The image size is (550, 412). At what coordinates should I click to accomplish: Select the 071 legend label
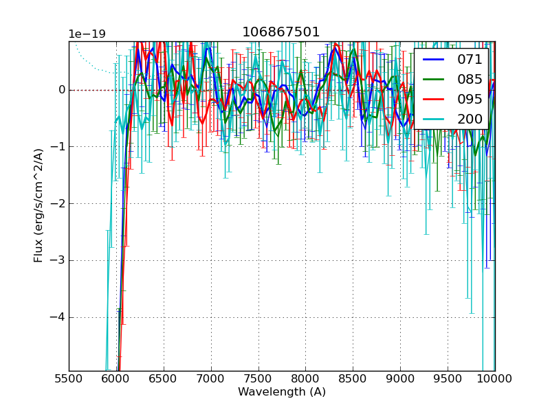coord(470,60)
